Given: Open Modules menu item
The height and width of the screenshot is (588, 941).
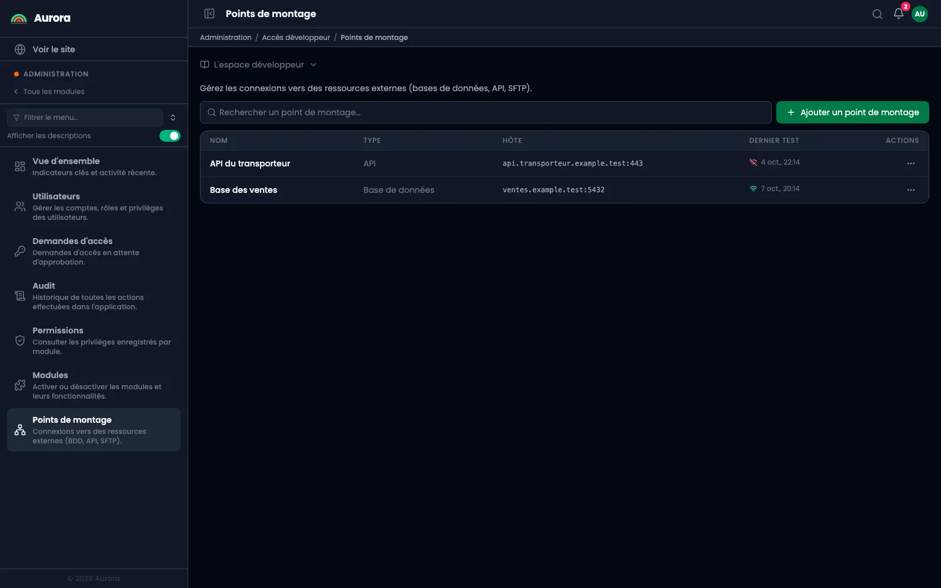Looking at the screenshot, I should (94, 385).
